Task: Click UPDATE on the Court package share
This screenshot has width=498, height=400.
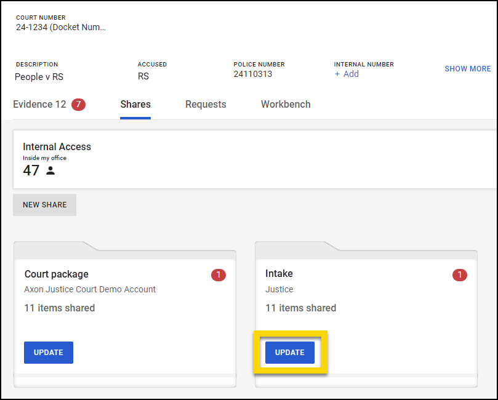Action: pos(49,353)
